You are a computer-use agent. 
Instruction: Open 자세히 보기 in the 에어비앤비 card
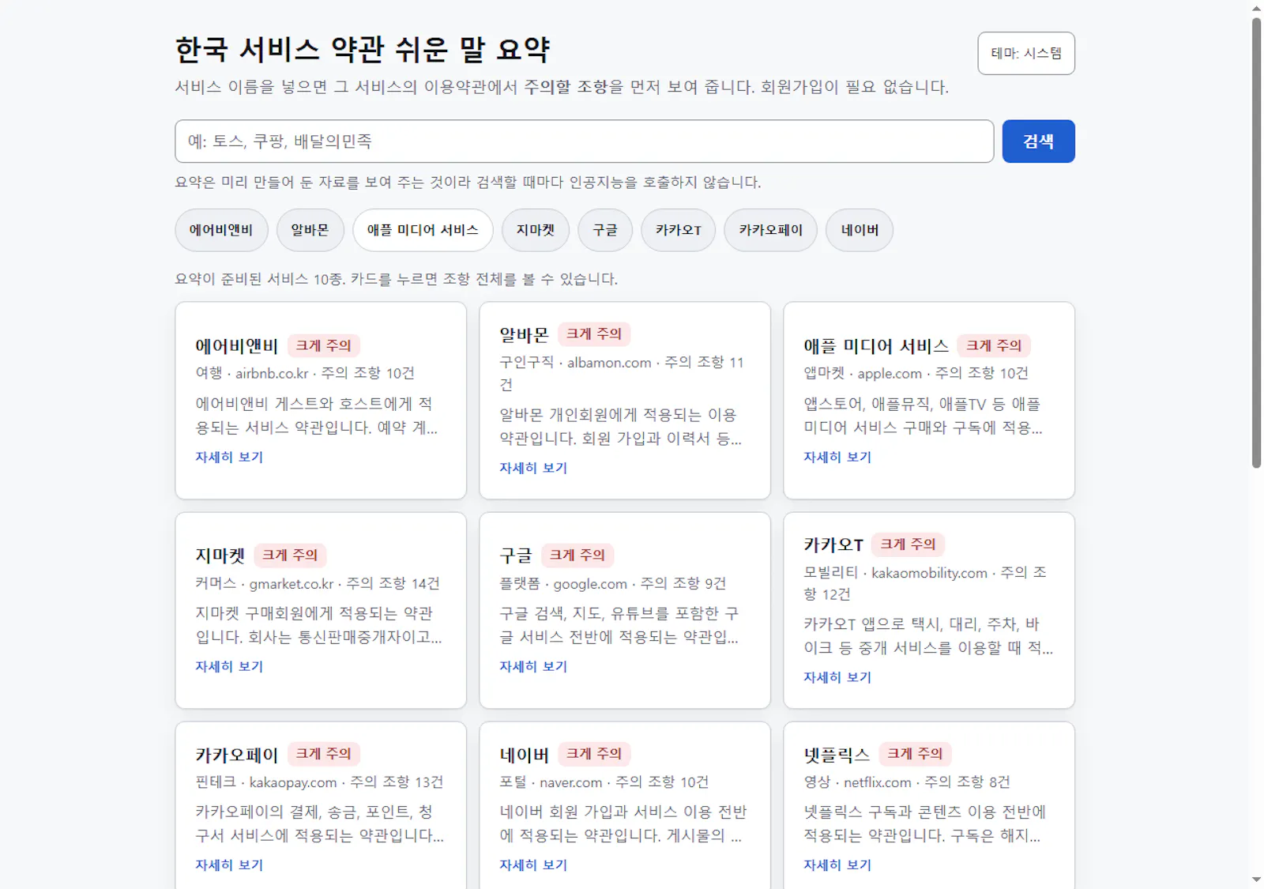[229, 457]
